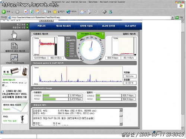Click the greyed Forward arrow button
The height and width of the screenshot is (139, 186).
coord(17,12)
